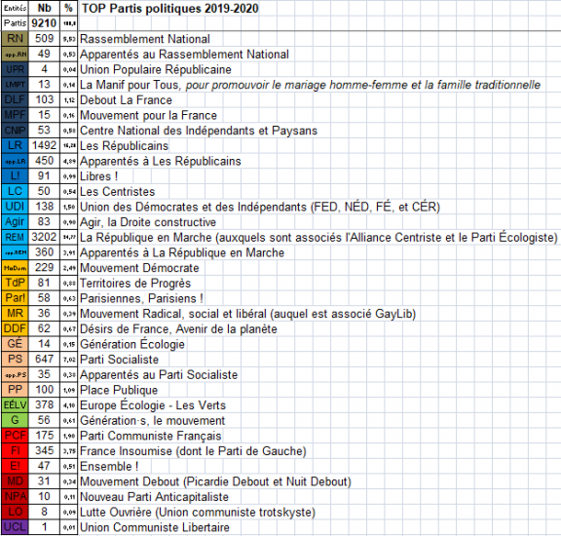This screenshot has height=536, width=561.
Task: Select the Rassemblement National name cell
Action: coord(145,39)
